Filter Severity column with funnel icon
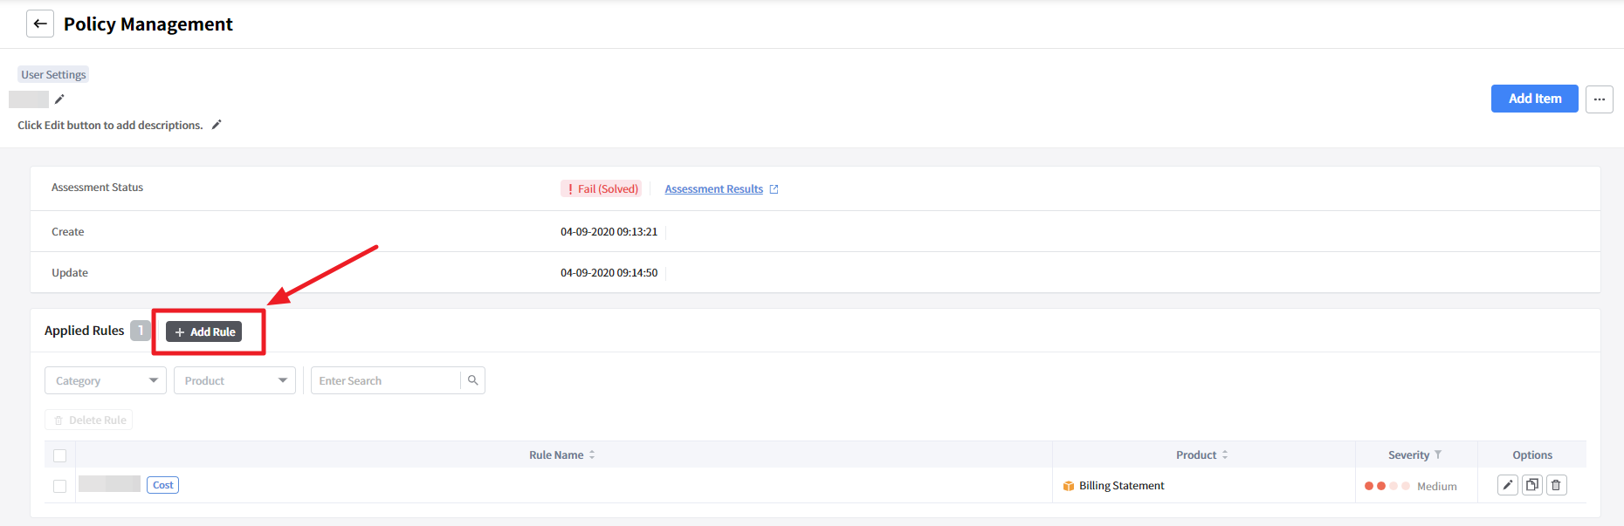 [1438, 454]
